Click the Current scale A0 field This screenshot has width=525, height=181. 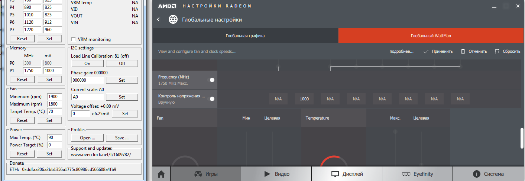coord(87,97)
